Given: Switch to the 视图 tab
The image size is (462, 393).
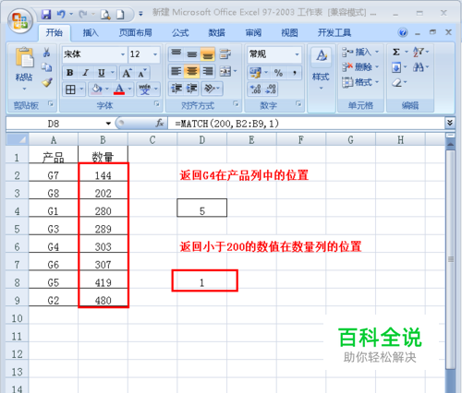Looking at the screenshot, I should pyautogui.click(x=289, y=32).
